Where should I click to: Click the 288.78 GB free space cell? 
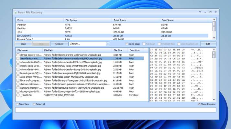(x=167, y=32)
